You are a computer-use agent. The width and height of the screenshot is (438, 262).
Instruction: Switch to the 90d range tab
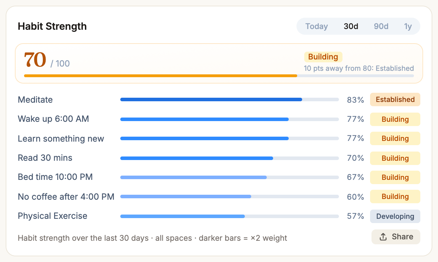point(381,26)
